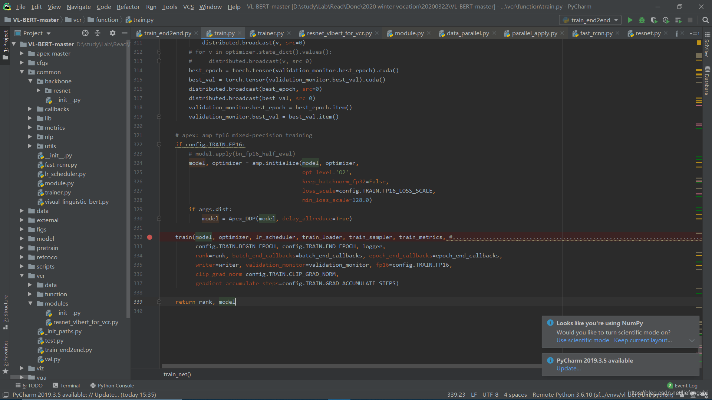Click UTF-8 encoding in status bar
This screenshot has width=712, height=400.
click(x=490, y=395)
